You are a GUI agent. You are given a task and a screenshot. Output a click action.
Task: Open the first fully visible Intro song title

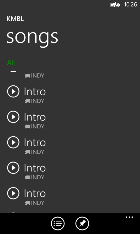click(x=35, y=92)
